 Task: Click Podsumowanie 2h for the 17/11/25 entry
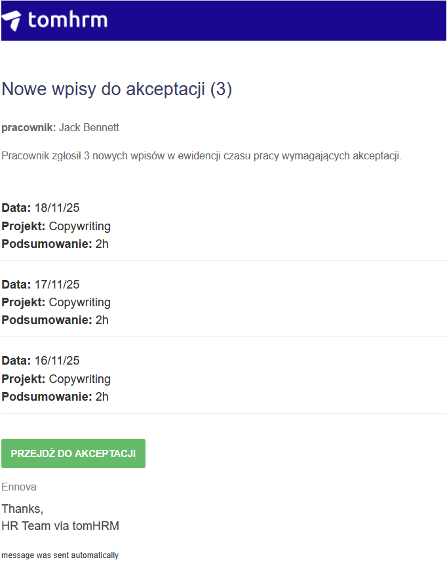tap(55, 320)
